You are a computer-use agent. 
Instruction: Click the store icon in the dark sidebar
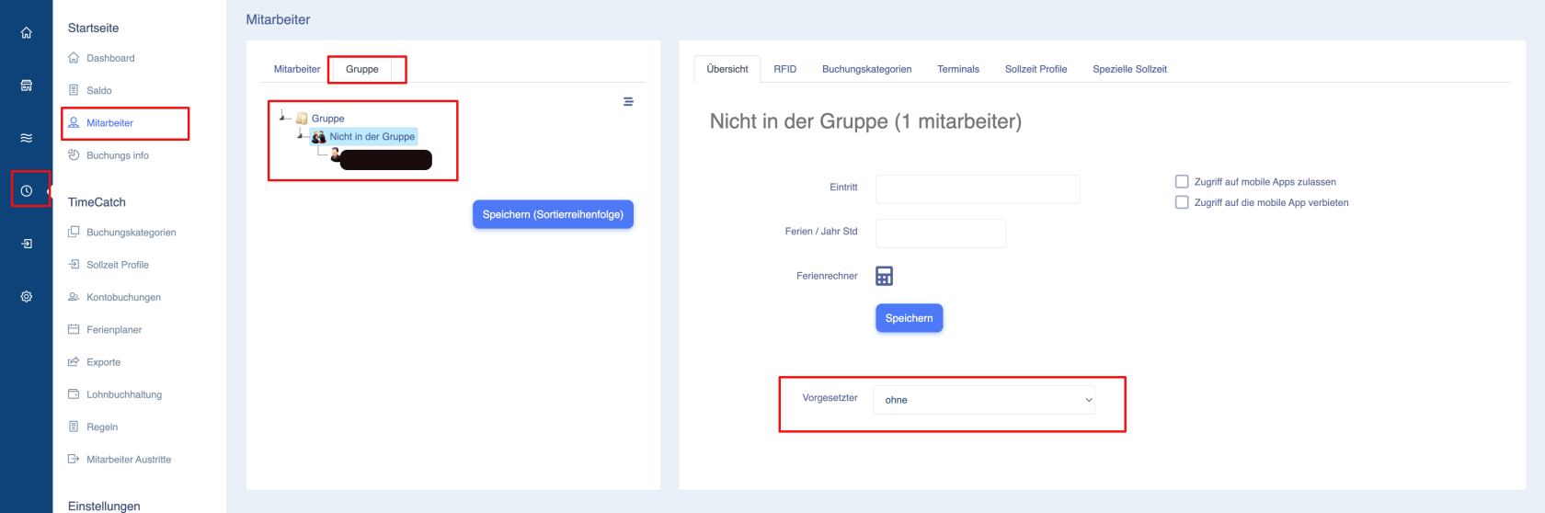pyautogui.click(x=27, y=85)
